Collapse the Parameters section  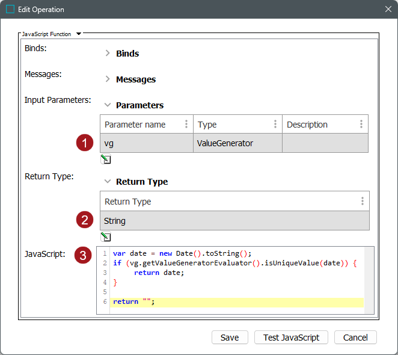pos(108,105)
